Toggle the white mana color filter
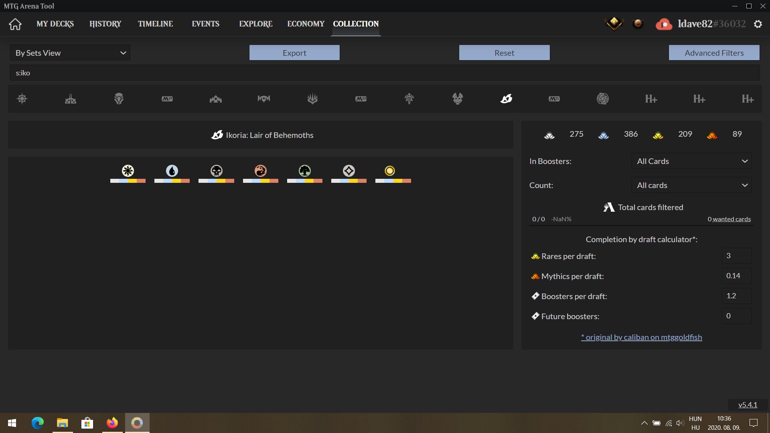The width and height of the screenshot is (770, 433). [128, 171]
